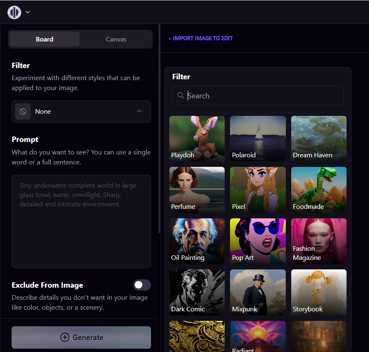Choose the Foodmade filter thumbnail
369x352 pixels.
(x=319, y=190)
